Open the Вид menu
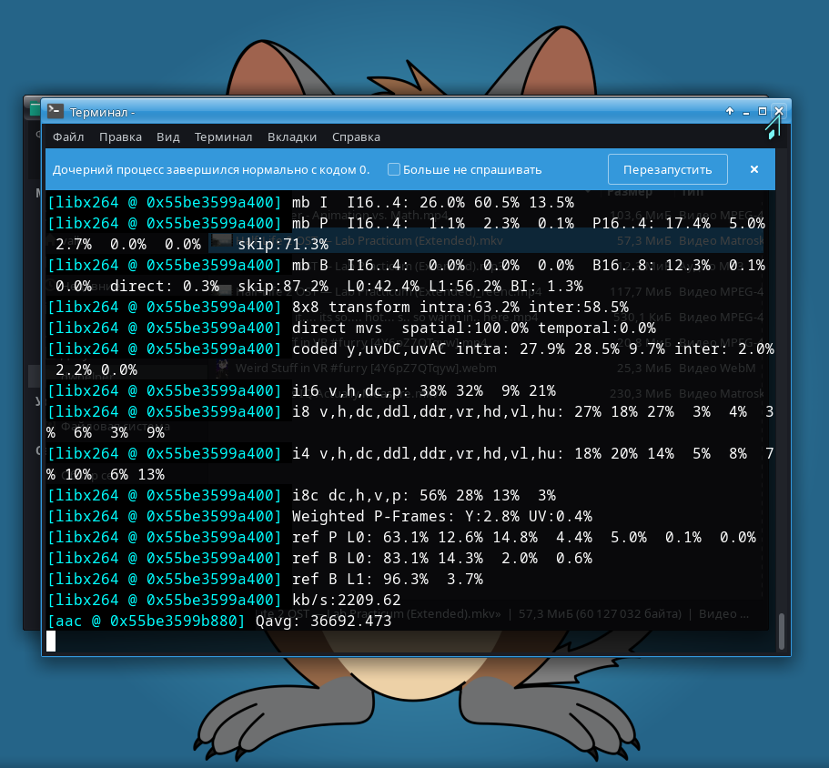The image size is (829, 768). pyautogui.click(x=168, y=136)
